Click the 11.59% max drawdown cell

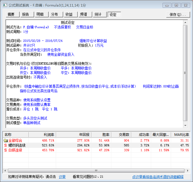tap(164, 150)
